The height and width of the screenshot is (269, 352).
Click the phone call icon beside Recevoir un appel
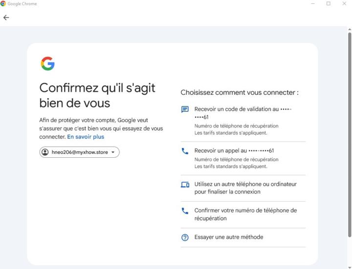point(185,151)
